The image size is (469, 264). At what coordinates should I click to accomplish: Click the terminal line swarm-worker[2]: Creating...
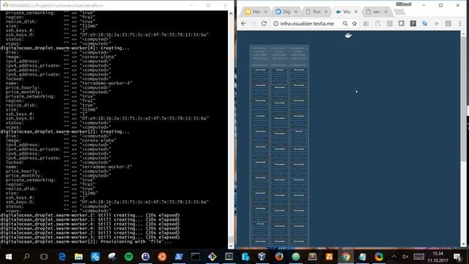(x=65, y=132)
